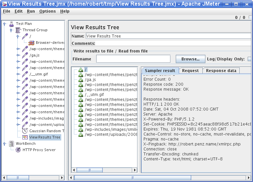253x182 pixels.
Task: Switch to the Request tab
Action: click(190, 71)
